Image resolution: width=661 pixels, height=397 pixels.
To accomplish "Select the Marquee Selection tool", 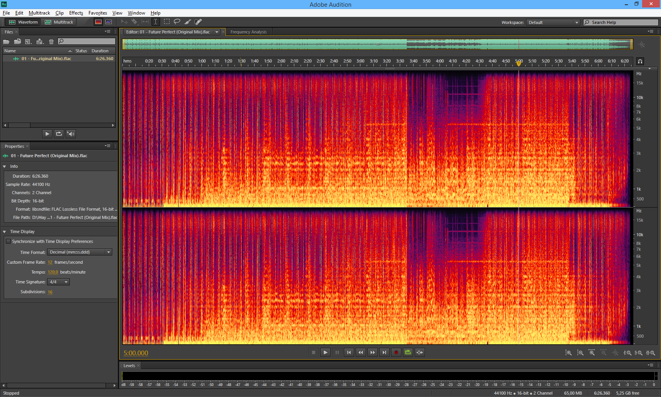I will 167,22.
